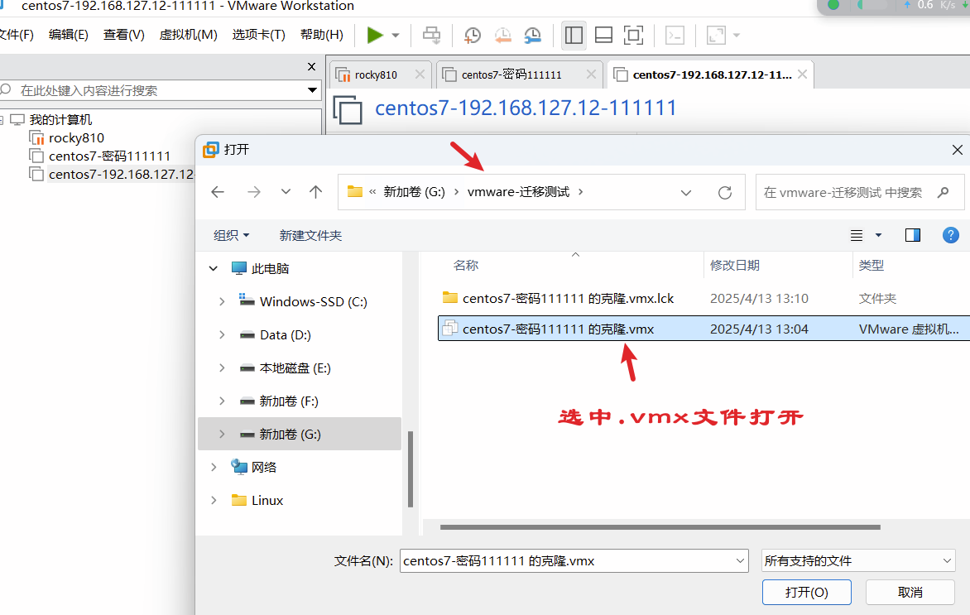Screen dimensions: 970x615
Task: Click the blue help question icon
Action: point(950,235)
